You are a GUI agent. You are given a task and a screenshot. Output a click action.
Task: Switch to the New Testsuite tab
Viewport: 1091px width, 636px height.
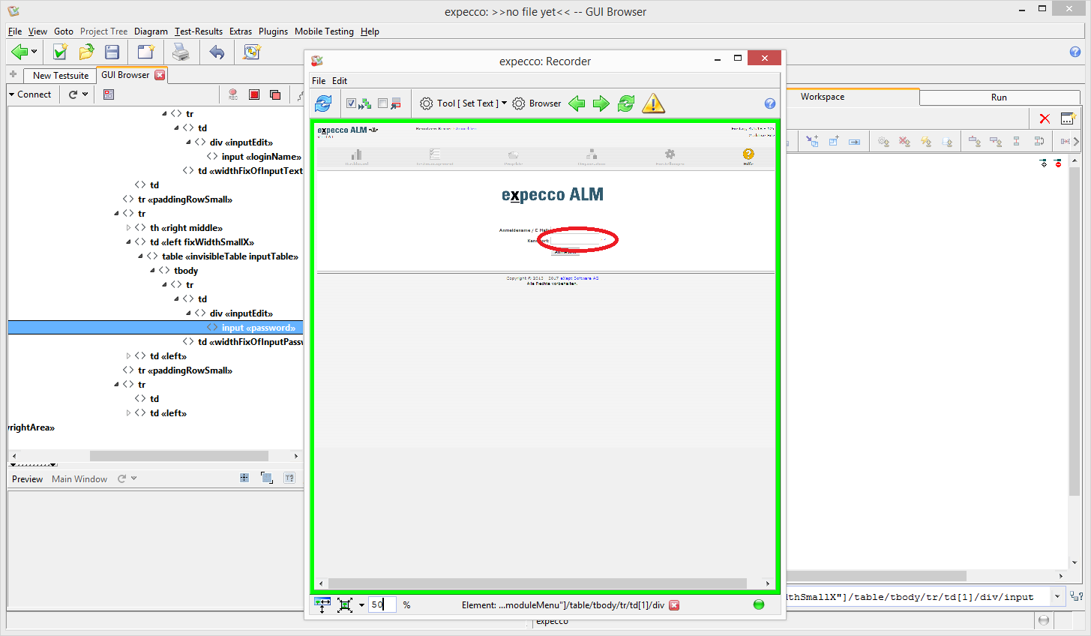coord(60,76)
